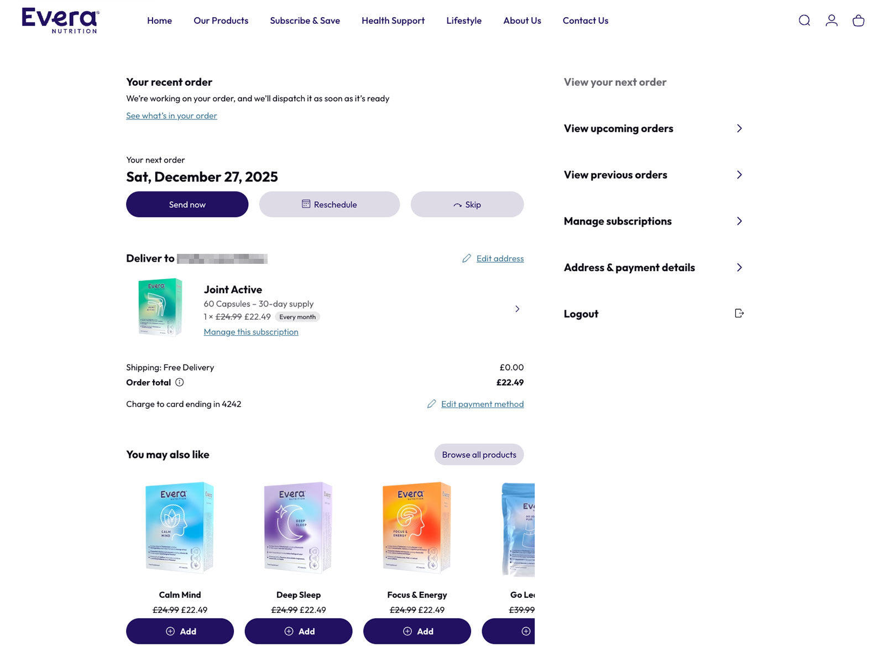Screen dimensions: 884x656
Task: Open See what's in your order link
Action: tap(171, 116)
